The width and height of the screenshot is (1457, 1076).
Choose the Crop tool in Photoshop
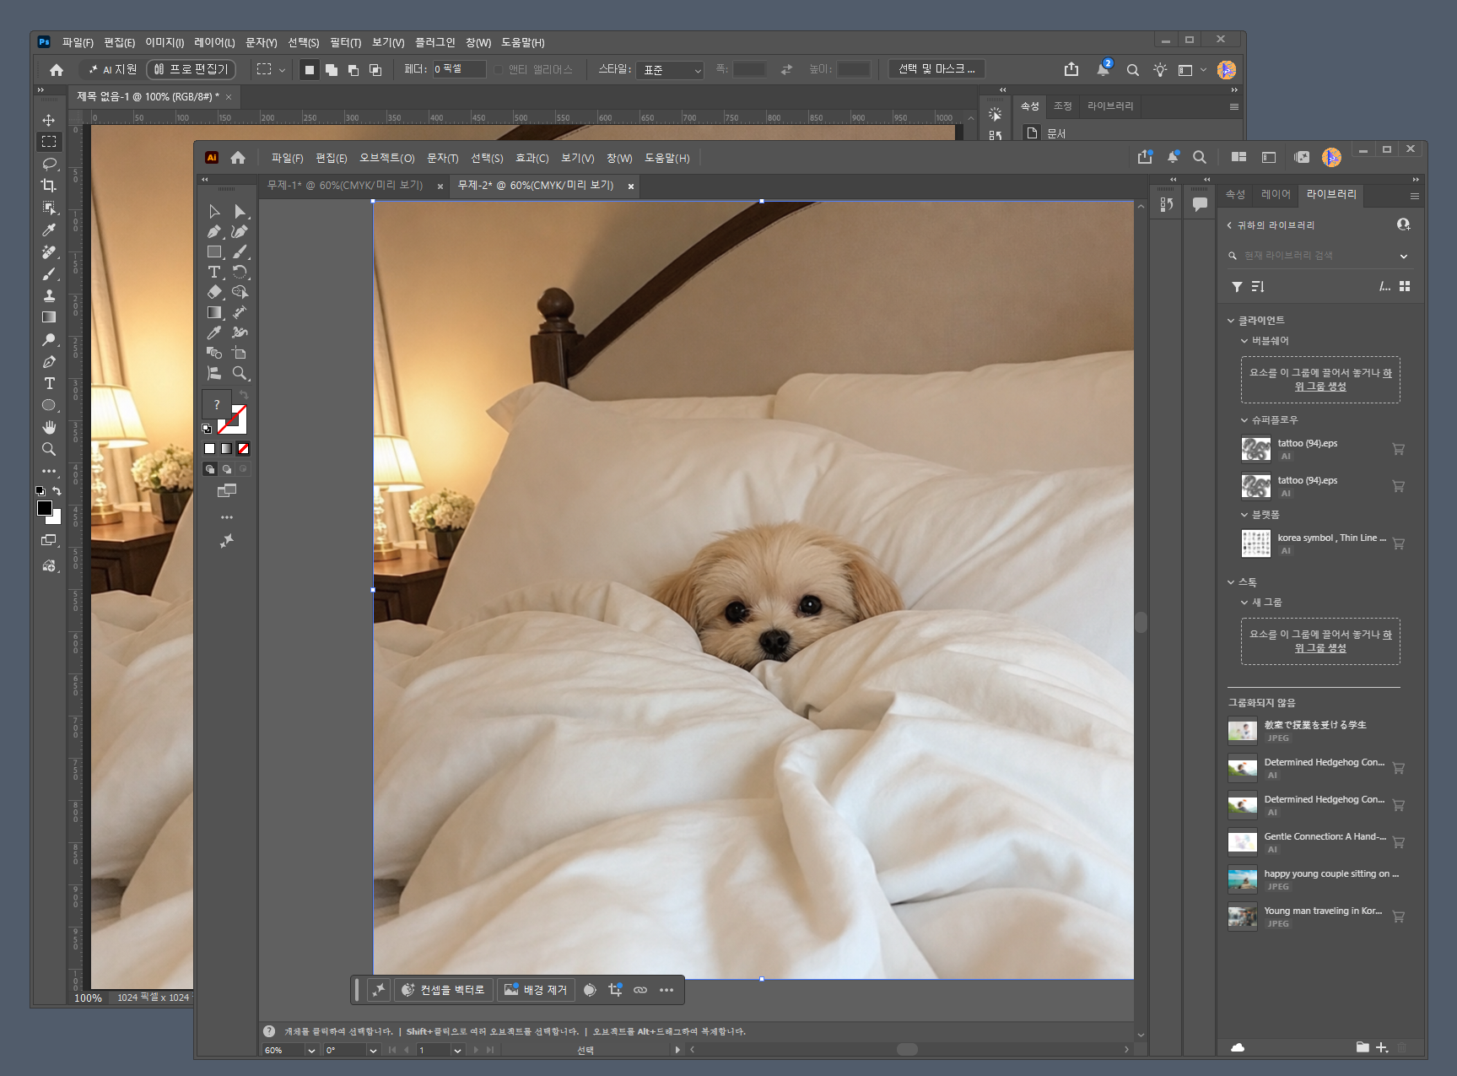pyautogui.click(x=49, y=185)
